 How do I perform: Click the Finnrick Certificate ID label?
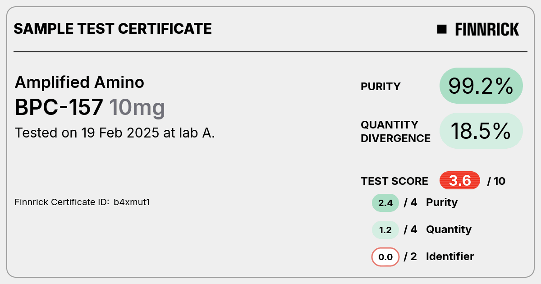tap(62, 202)
